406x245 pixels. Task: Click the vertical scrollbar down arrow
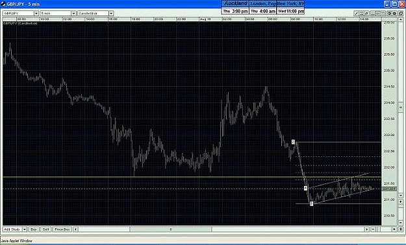pyautogui.click(x=401, y=195)
